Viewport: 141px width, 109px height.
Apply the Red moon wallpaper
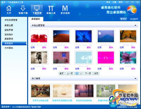55,47
